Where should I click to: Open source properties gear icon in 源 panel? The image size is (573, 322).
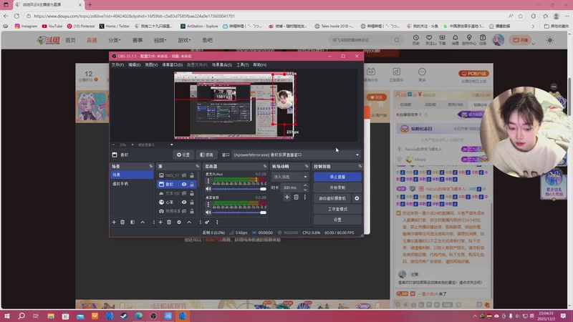coord(179,222)
